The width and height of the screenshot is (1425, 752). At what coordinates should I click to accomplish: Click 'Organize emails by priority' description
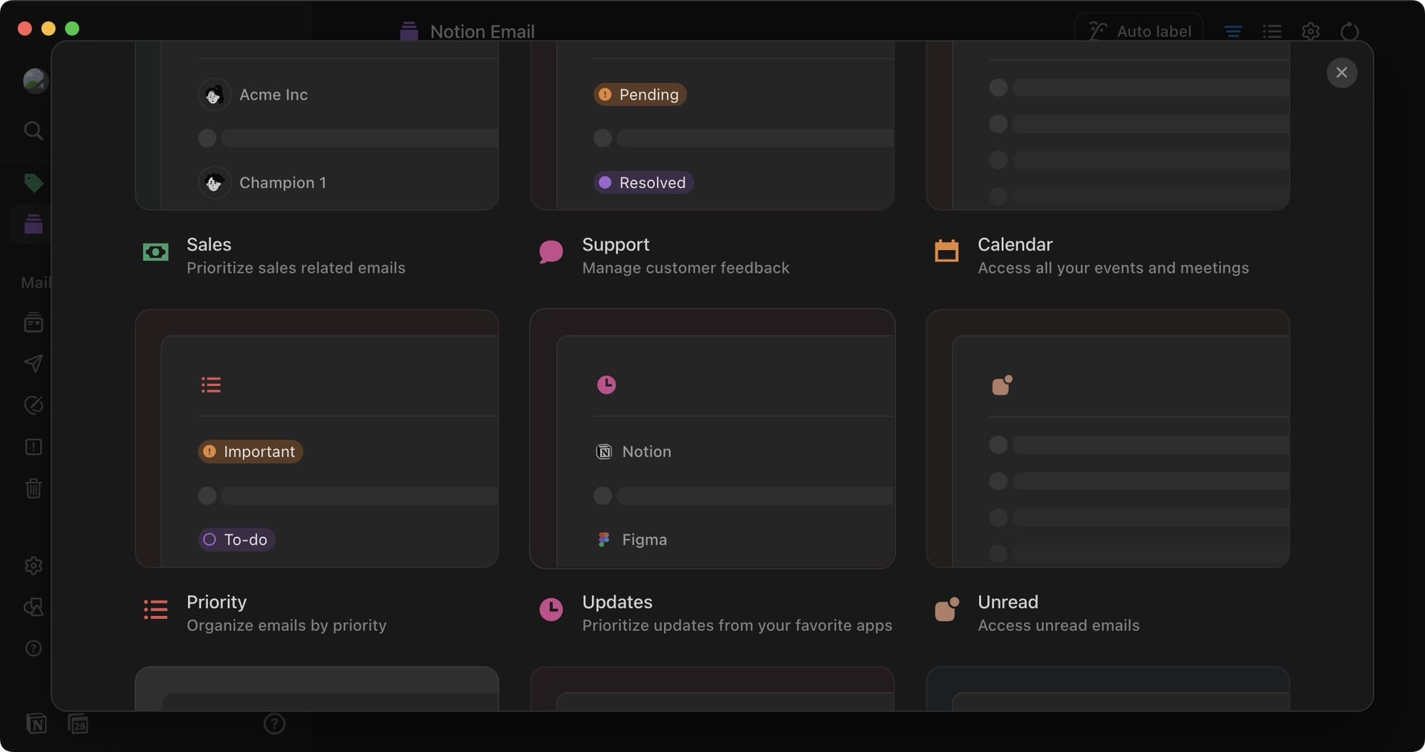coord(286,625)
